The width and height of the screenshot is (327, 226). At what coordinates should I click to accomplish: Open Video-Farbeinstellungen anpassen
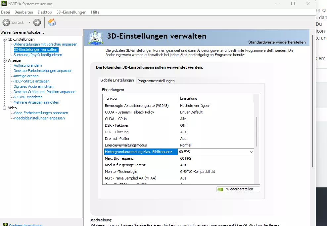41,113
